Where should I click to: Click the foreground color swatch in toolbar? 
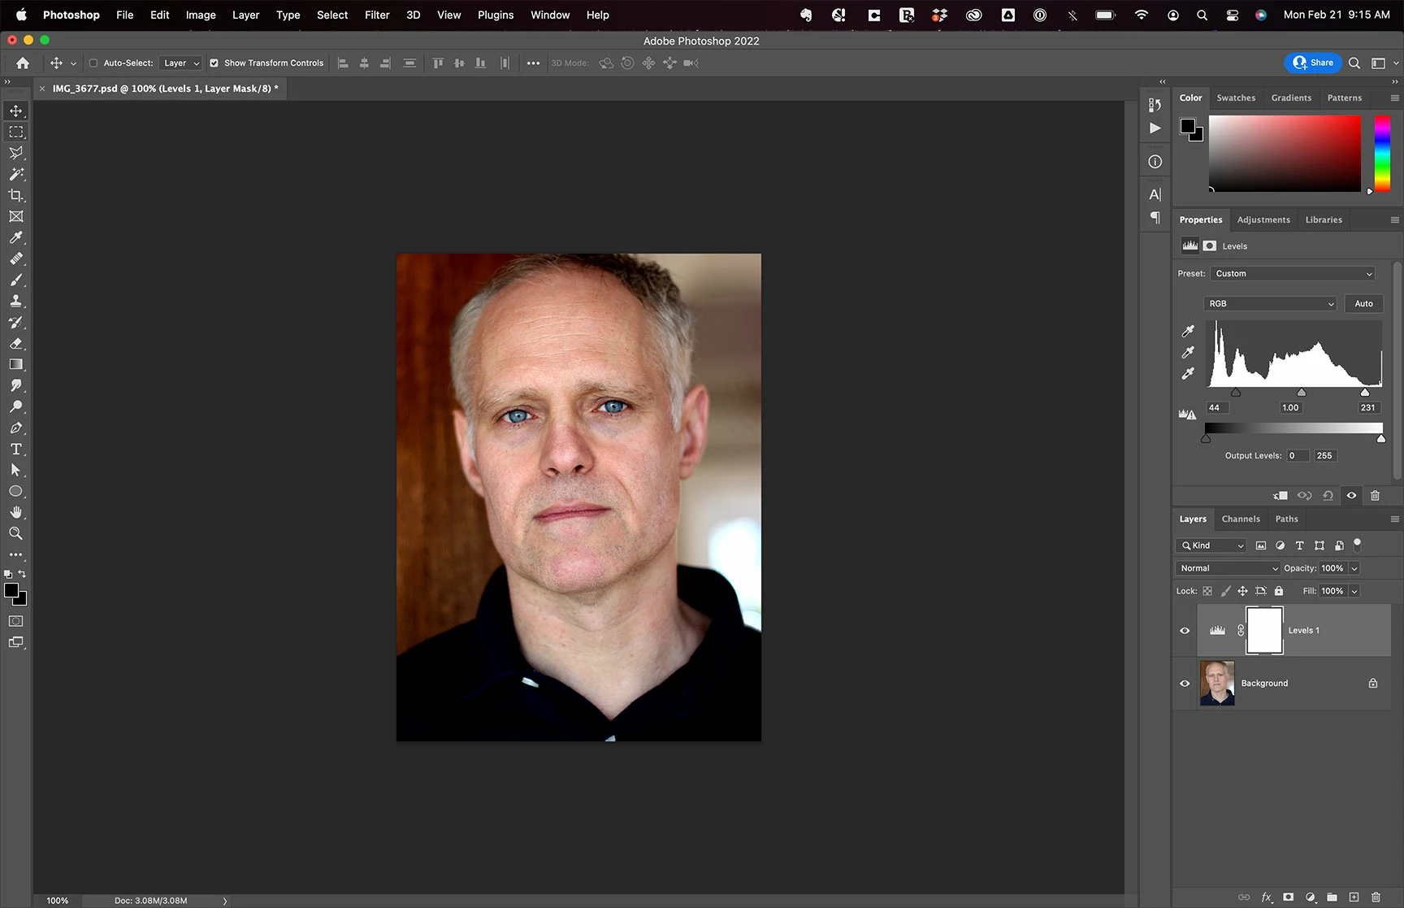tap(11, 591)
